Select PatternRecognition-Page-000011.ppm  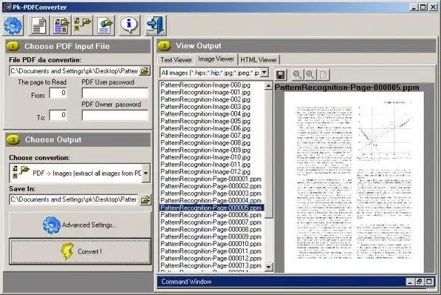click(x=211, y=251)
